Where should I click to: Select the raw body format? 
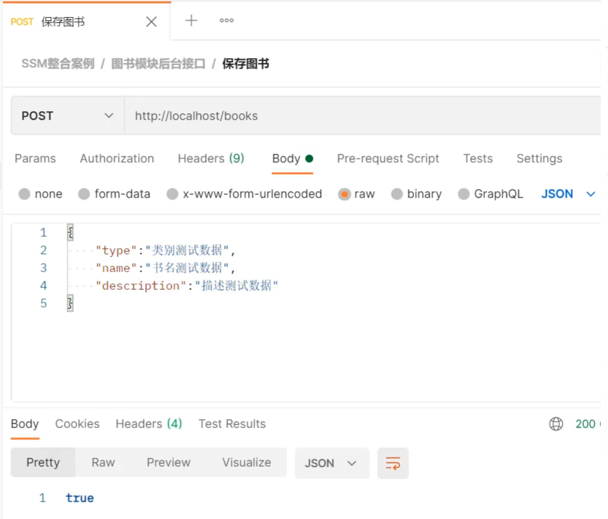[x=356, y=194]
